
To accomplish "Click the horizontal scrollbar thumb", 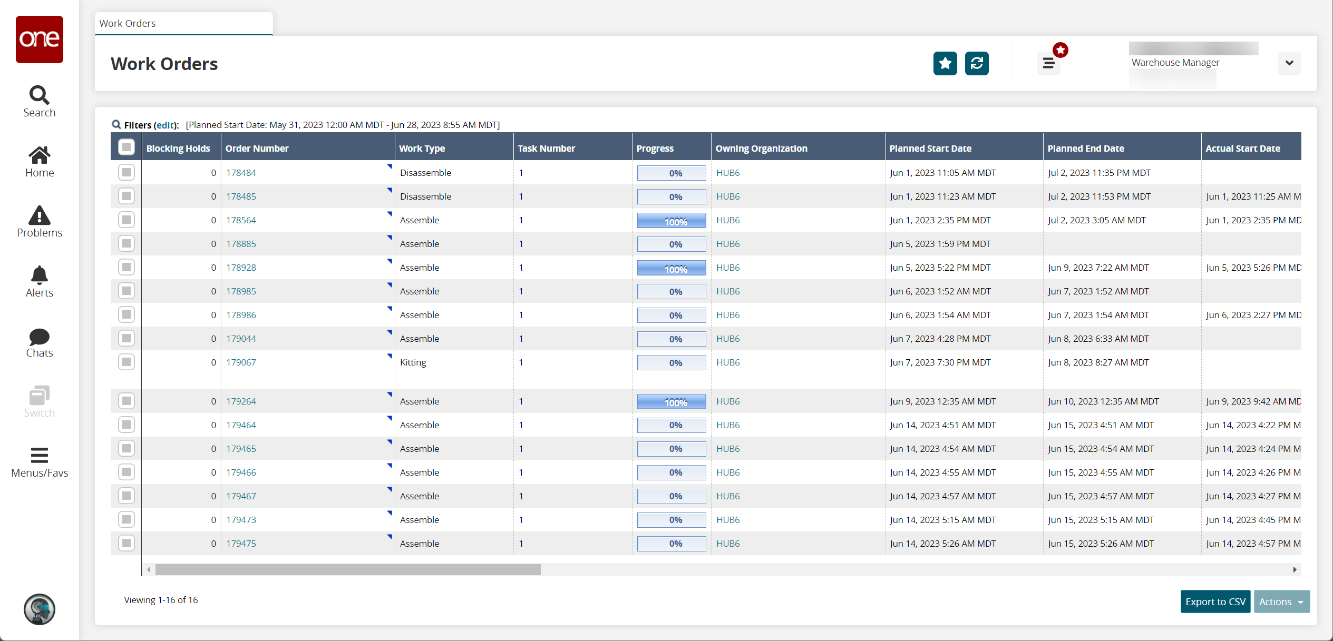I will click(348, 569).
